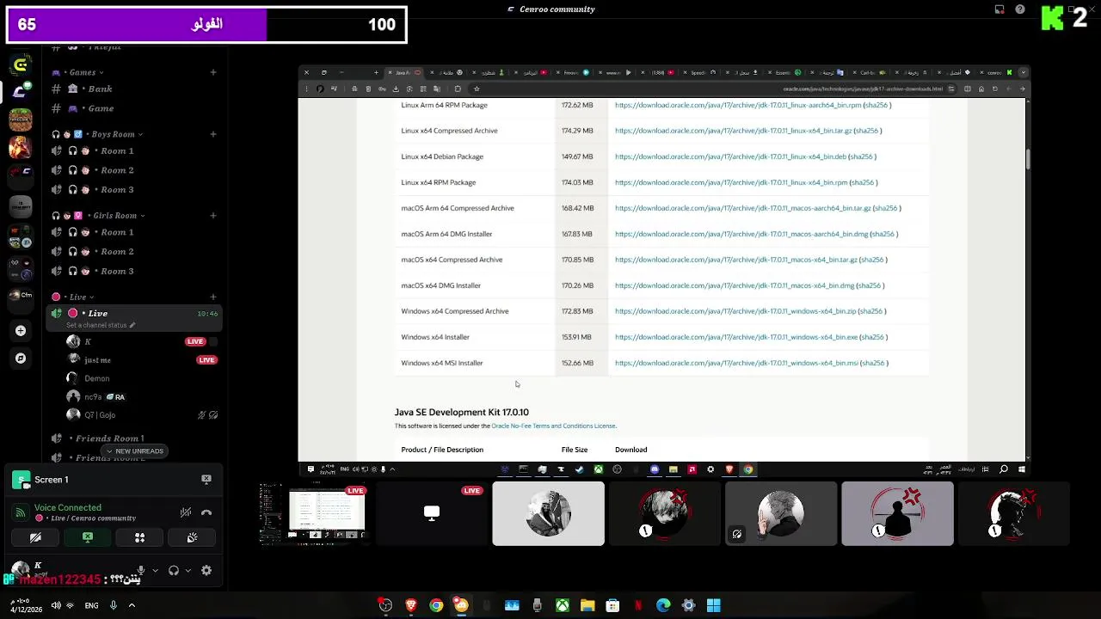Join Boys Room voice channel Room 1
Screen dimensions: 1101x619
pos(134,151)
